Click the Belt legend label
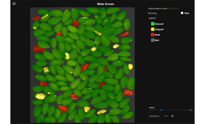The image size is (205, 124). tap(157, 40)
